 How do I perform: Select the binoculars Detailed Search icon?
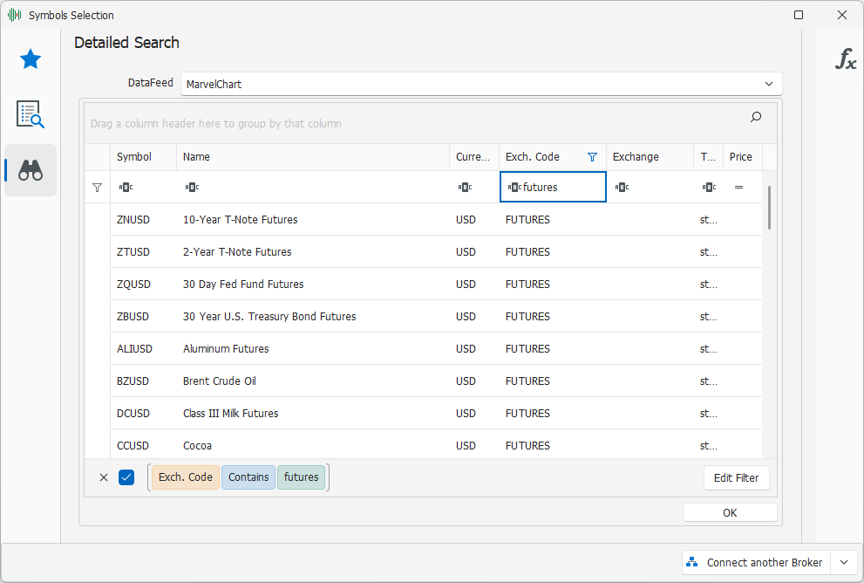[31, 170]
